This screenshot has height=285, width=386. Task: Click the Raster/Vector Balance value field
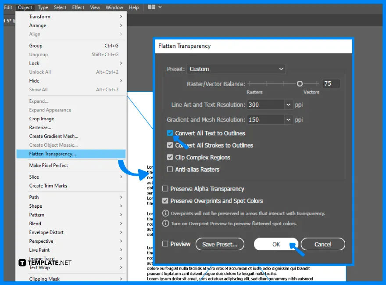point(331,83)
